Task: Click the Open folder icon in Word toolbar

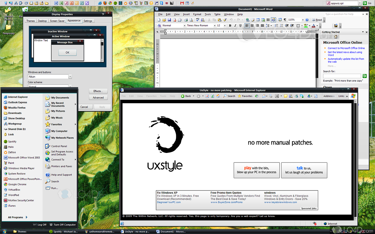Action: point(164,20)
